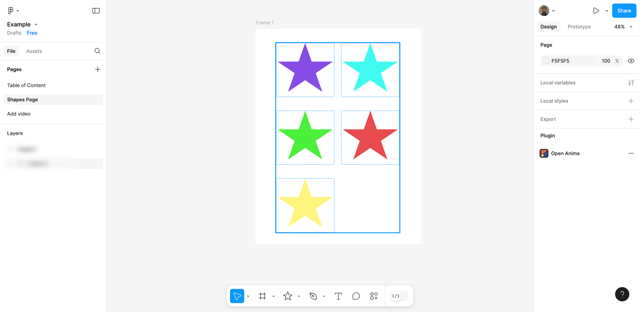This screenshot has width=640, height=312.
Task: Open local variables settings icon
Action: [x=631, y=83]
